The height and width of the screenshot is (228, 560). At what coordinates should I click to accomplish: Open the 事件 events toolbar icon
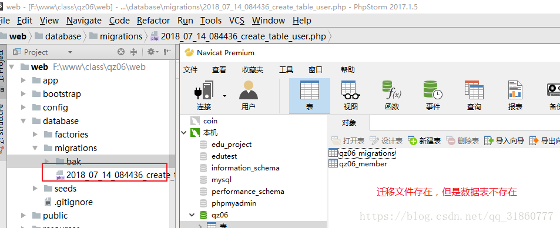(x=433, y=95)
